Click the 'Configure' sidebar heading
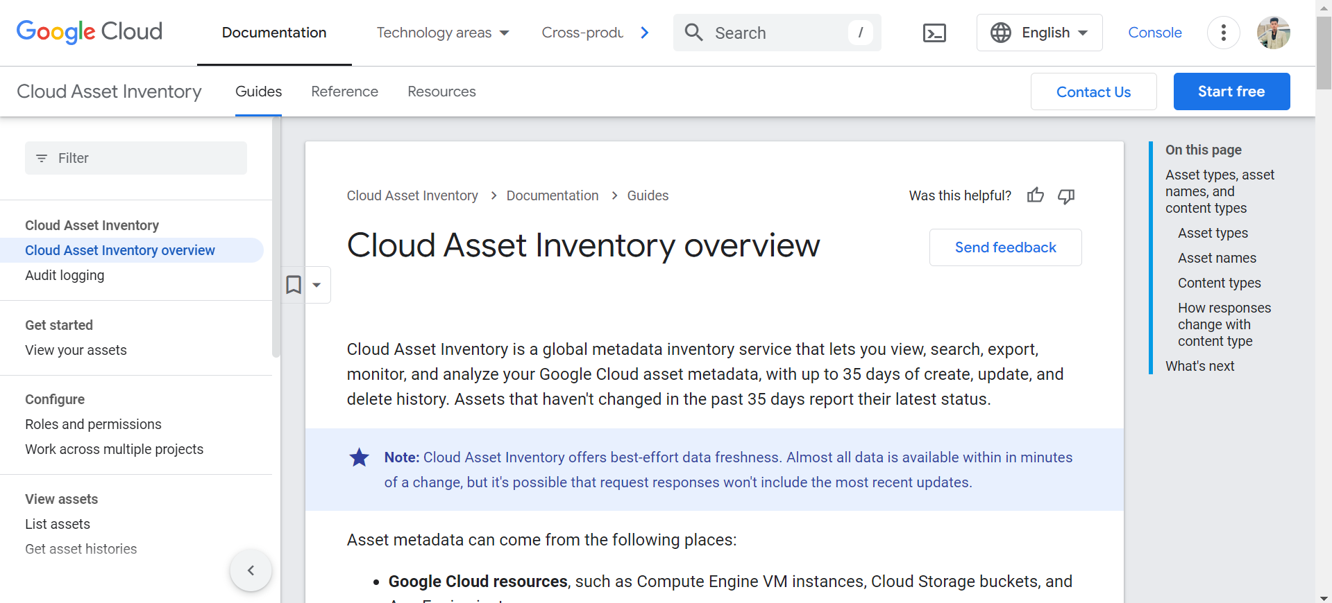1332x603 pixels. (55, 399)
